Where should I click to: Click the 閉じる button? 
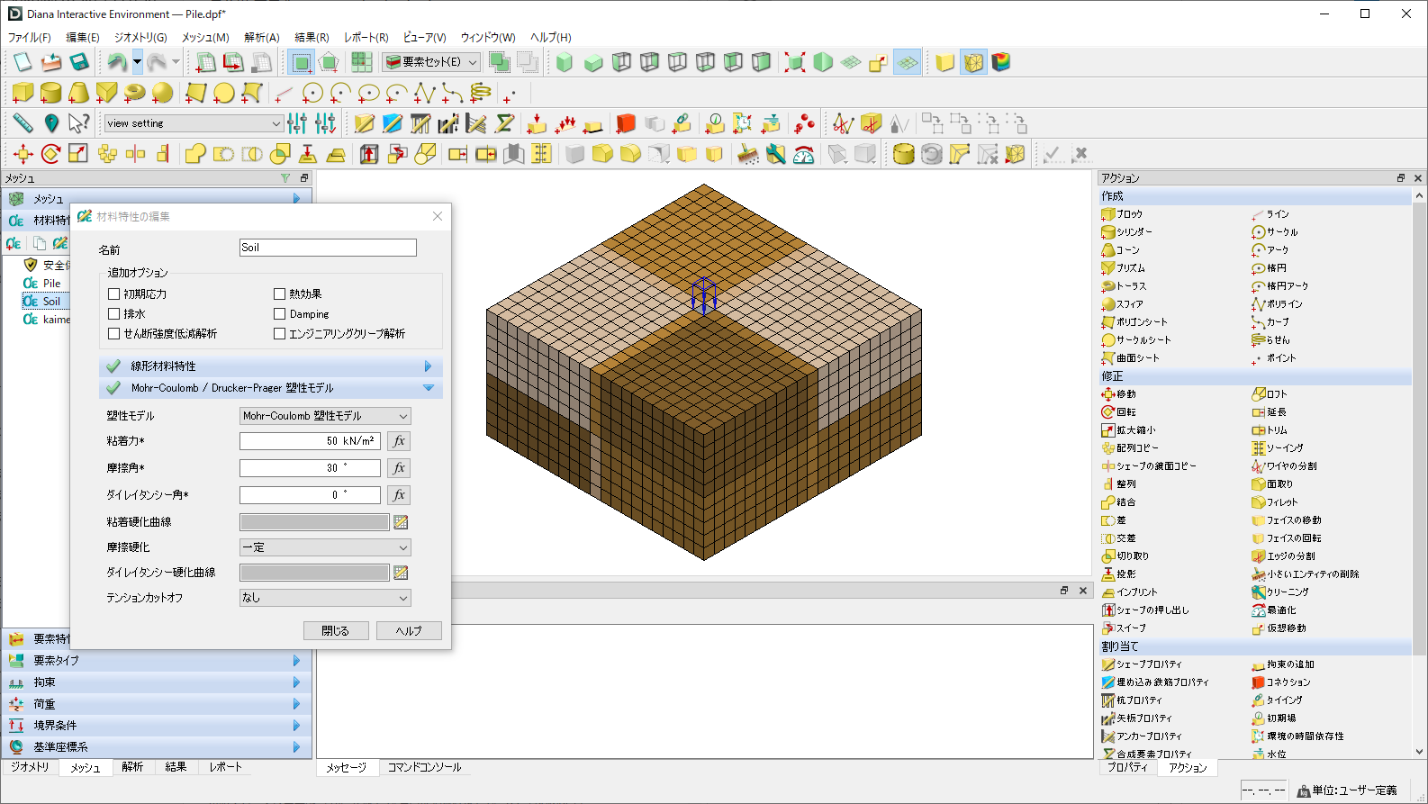coord(336,631)
